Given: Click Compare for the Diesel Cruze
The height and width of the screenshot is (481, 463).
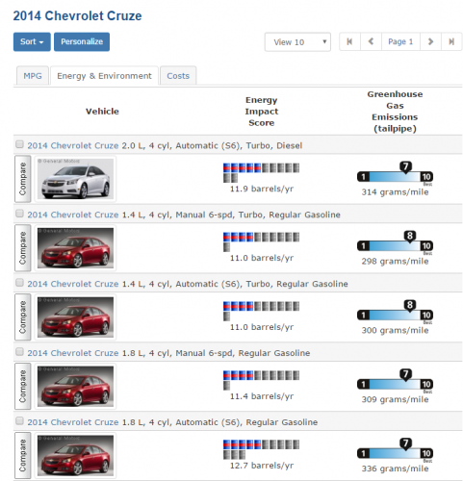Looking at the screenshot, I should click(23, 179).
